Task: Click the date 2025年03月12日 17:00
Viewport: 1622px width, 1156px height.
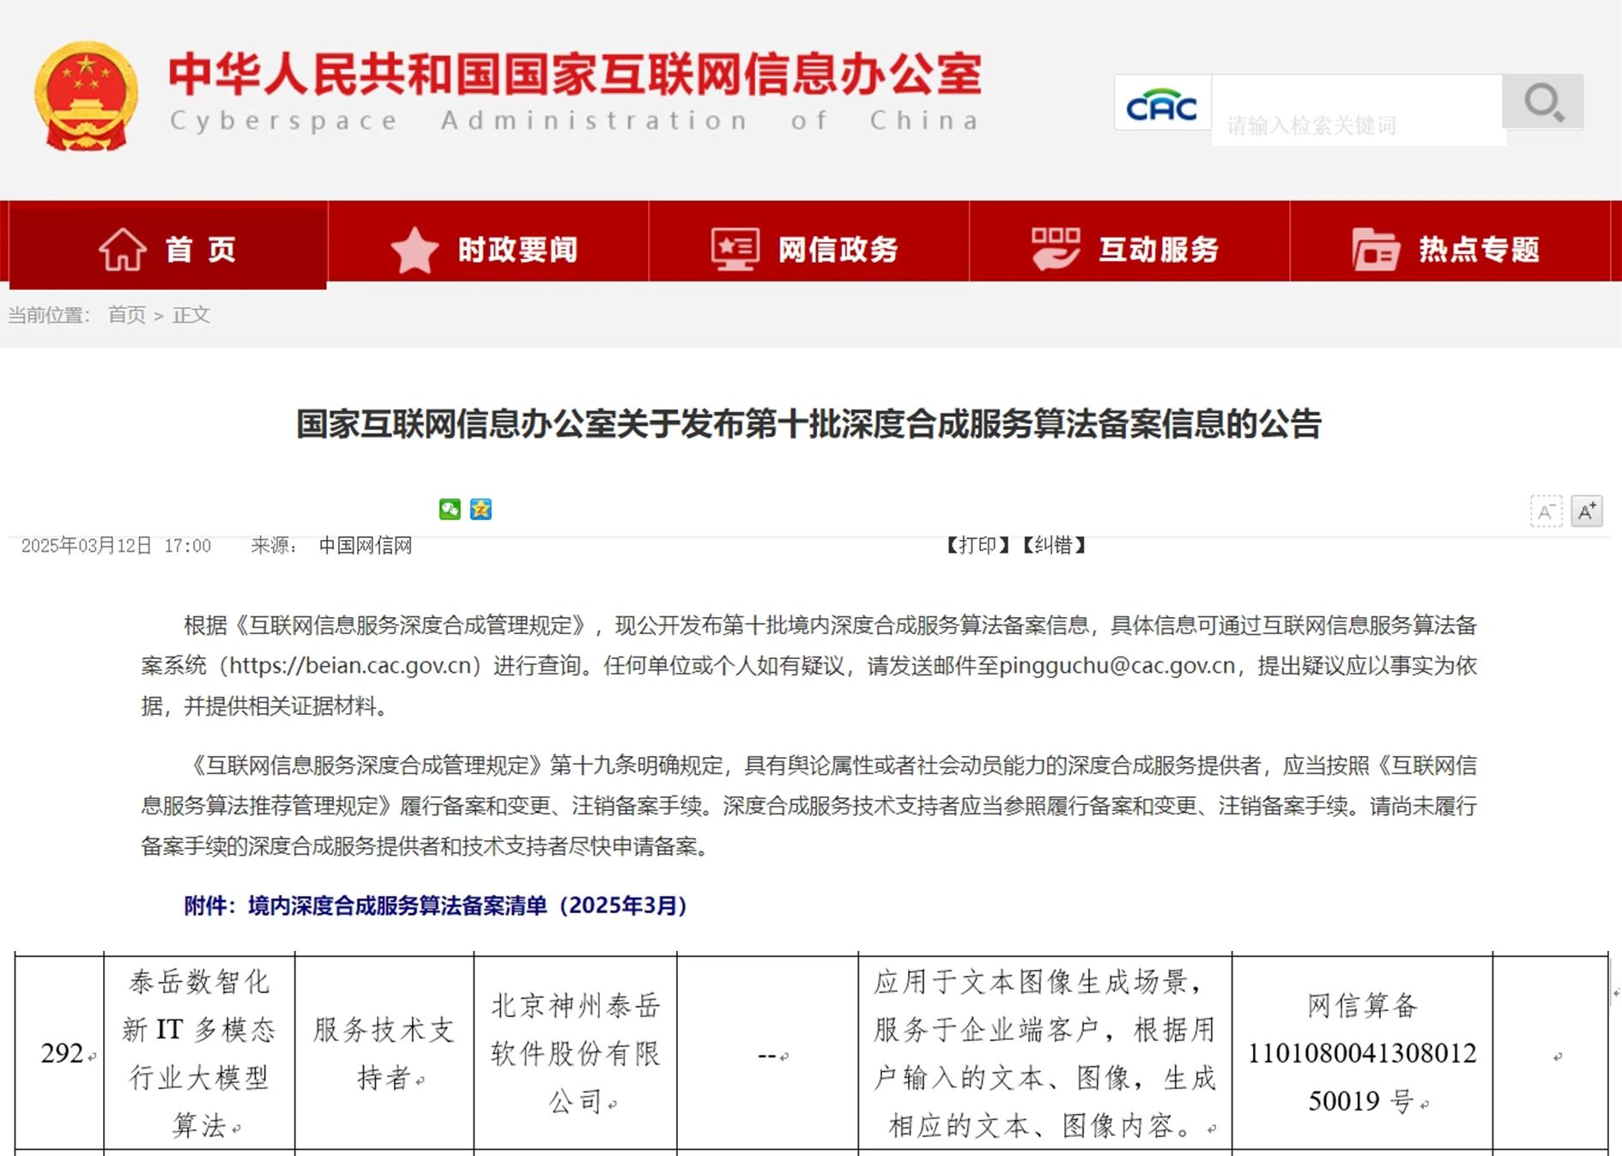Action: click(x=116, y=546)
